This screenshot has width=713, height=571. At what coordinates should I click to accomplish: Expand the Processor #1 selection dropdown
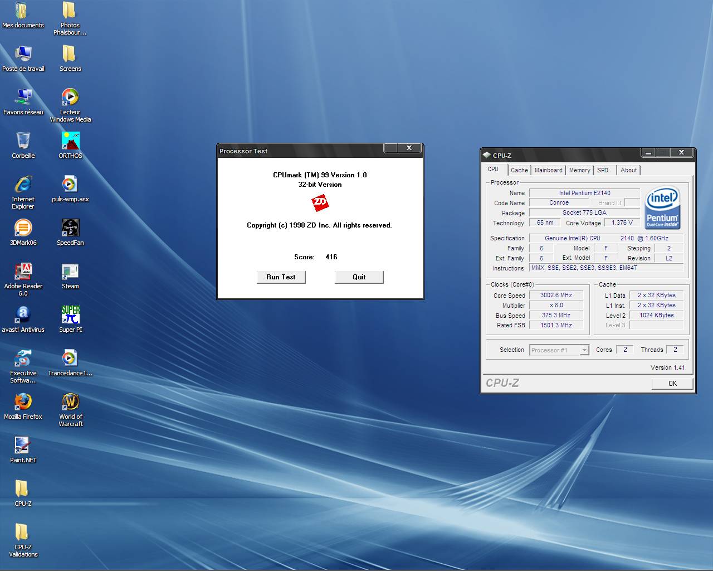click(584, 350)
